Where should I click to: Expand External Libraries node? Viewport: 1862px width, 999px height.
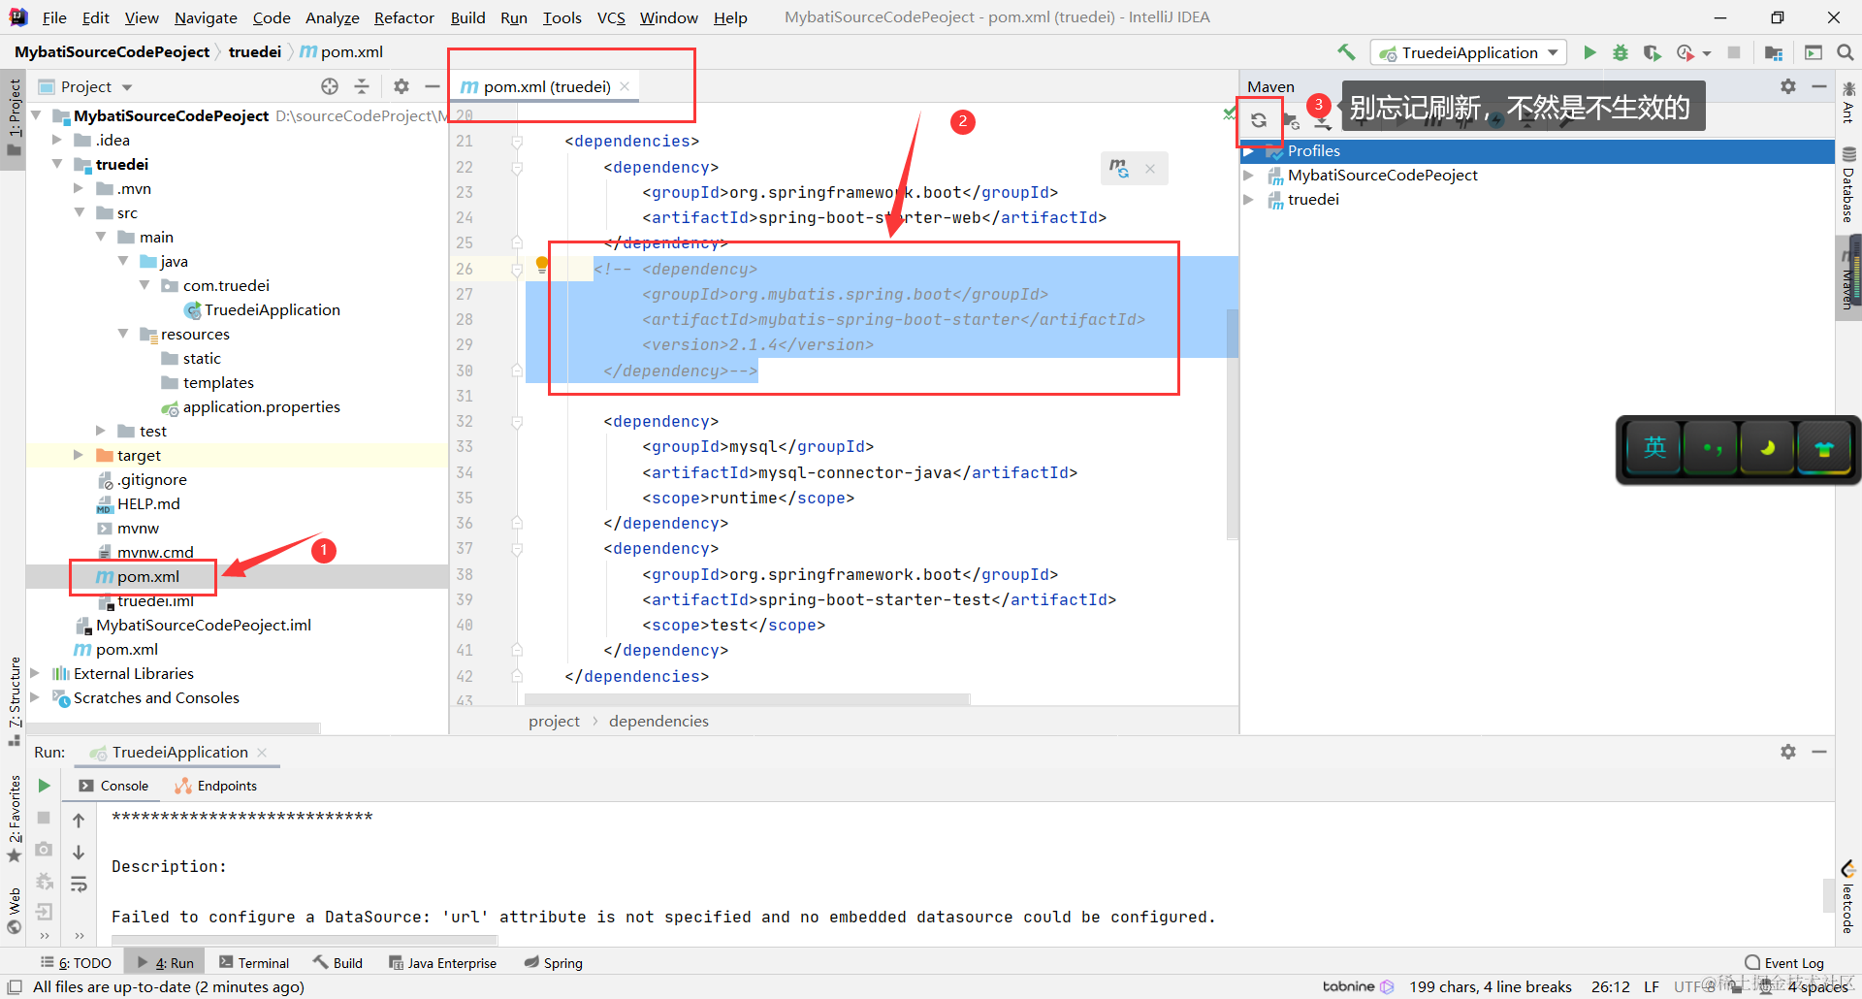pyautogui.click(x=35, y=673)
